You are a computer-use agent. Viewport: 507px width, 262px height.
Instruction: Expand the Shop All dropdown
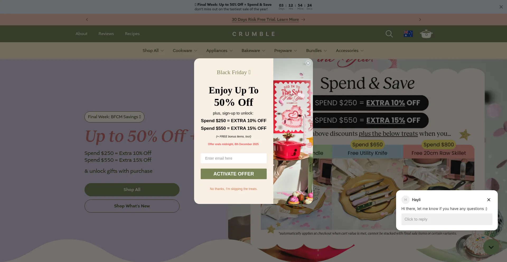(x=153, y=50)
